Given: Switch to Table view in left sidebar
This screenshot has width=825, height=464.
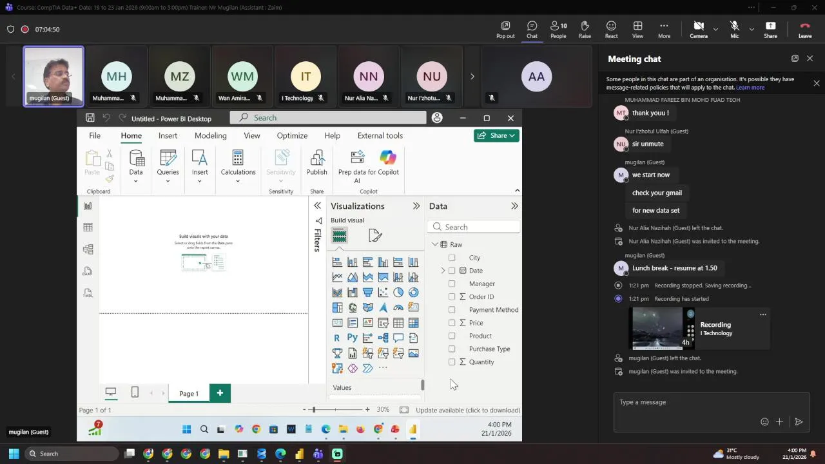Looking at the screenshot, I should [x=88, y=227].
